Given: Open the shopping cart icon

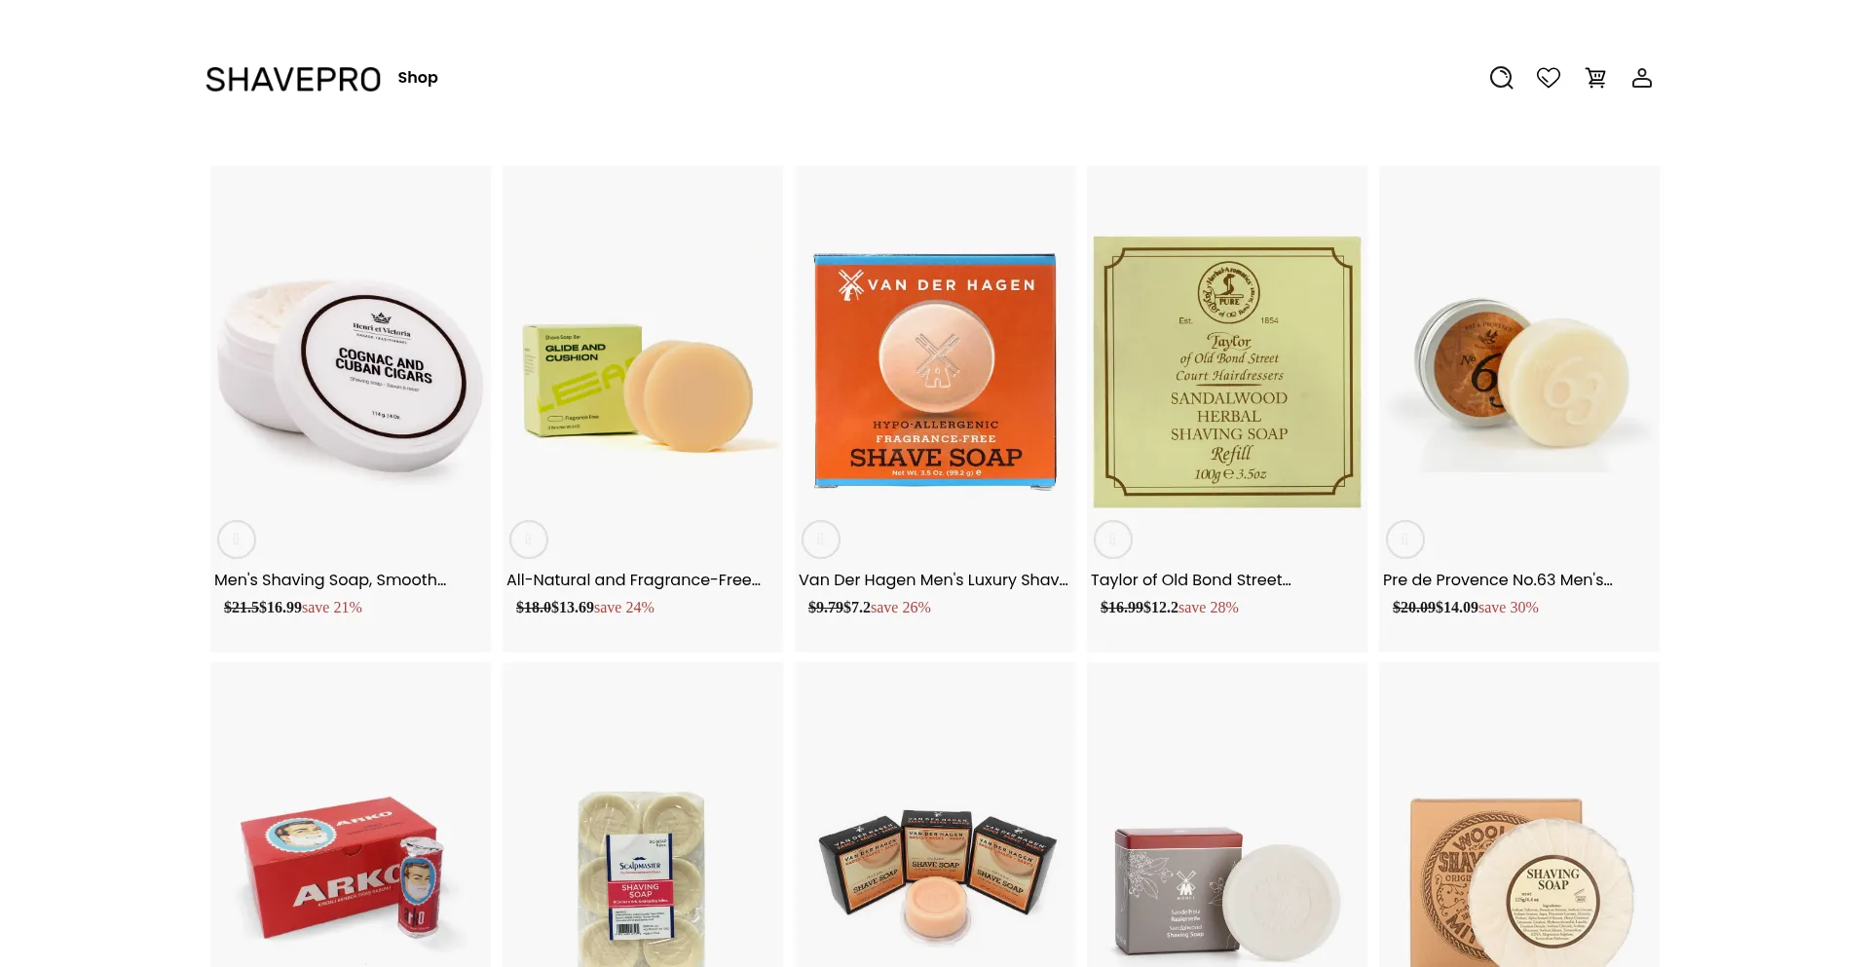Looking at the screenshot, I should click(x=1594, y=78).
